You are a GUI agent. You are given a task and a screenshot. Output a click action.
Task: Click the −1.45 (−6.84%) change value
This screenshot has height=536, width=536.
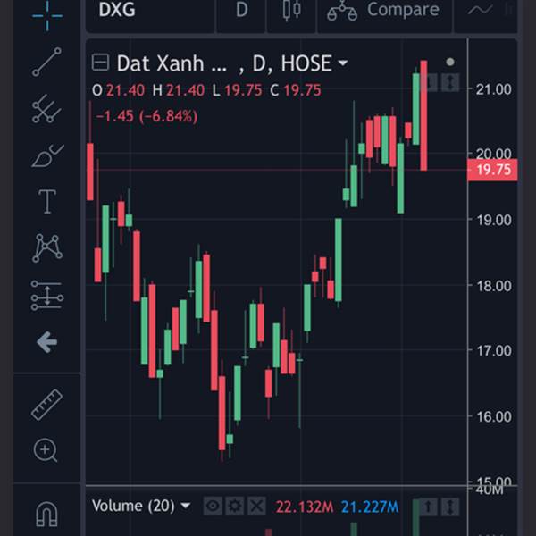point(147,116)
